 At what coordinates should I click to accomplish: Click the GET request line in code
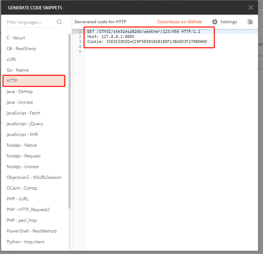(144, 31)
